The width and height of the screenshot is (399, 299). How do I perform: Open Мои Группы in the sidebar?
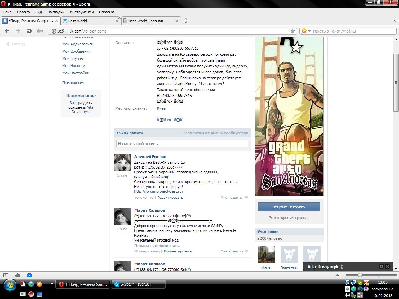[x=73, y=58]
